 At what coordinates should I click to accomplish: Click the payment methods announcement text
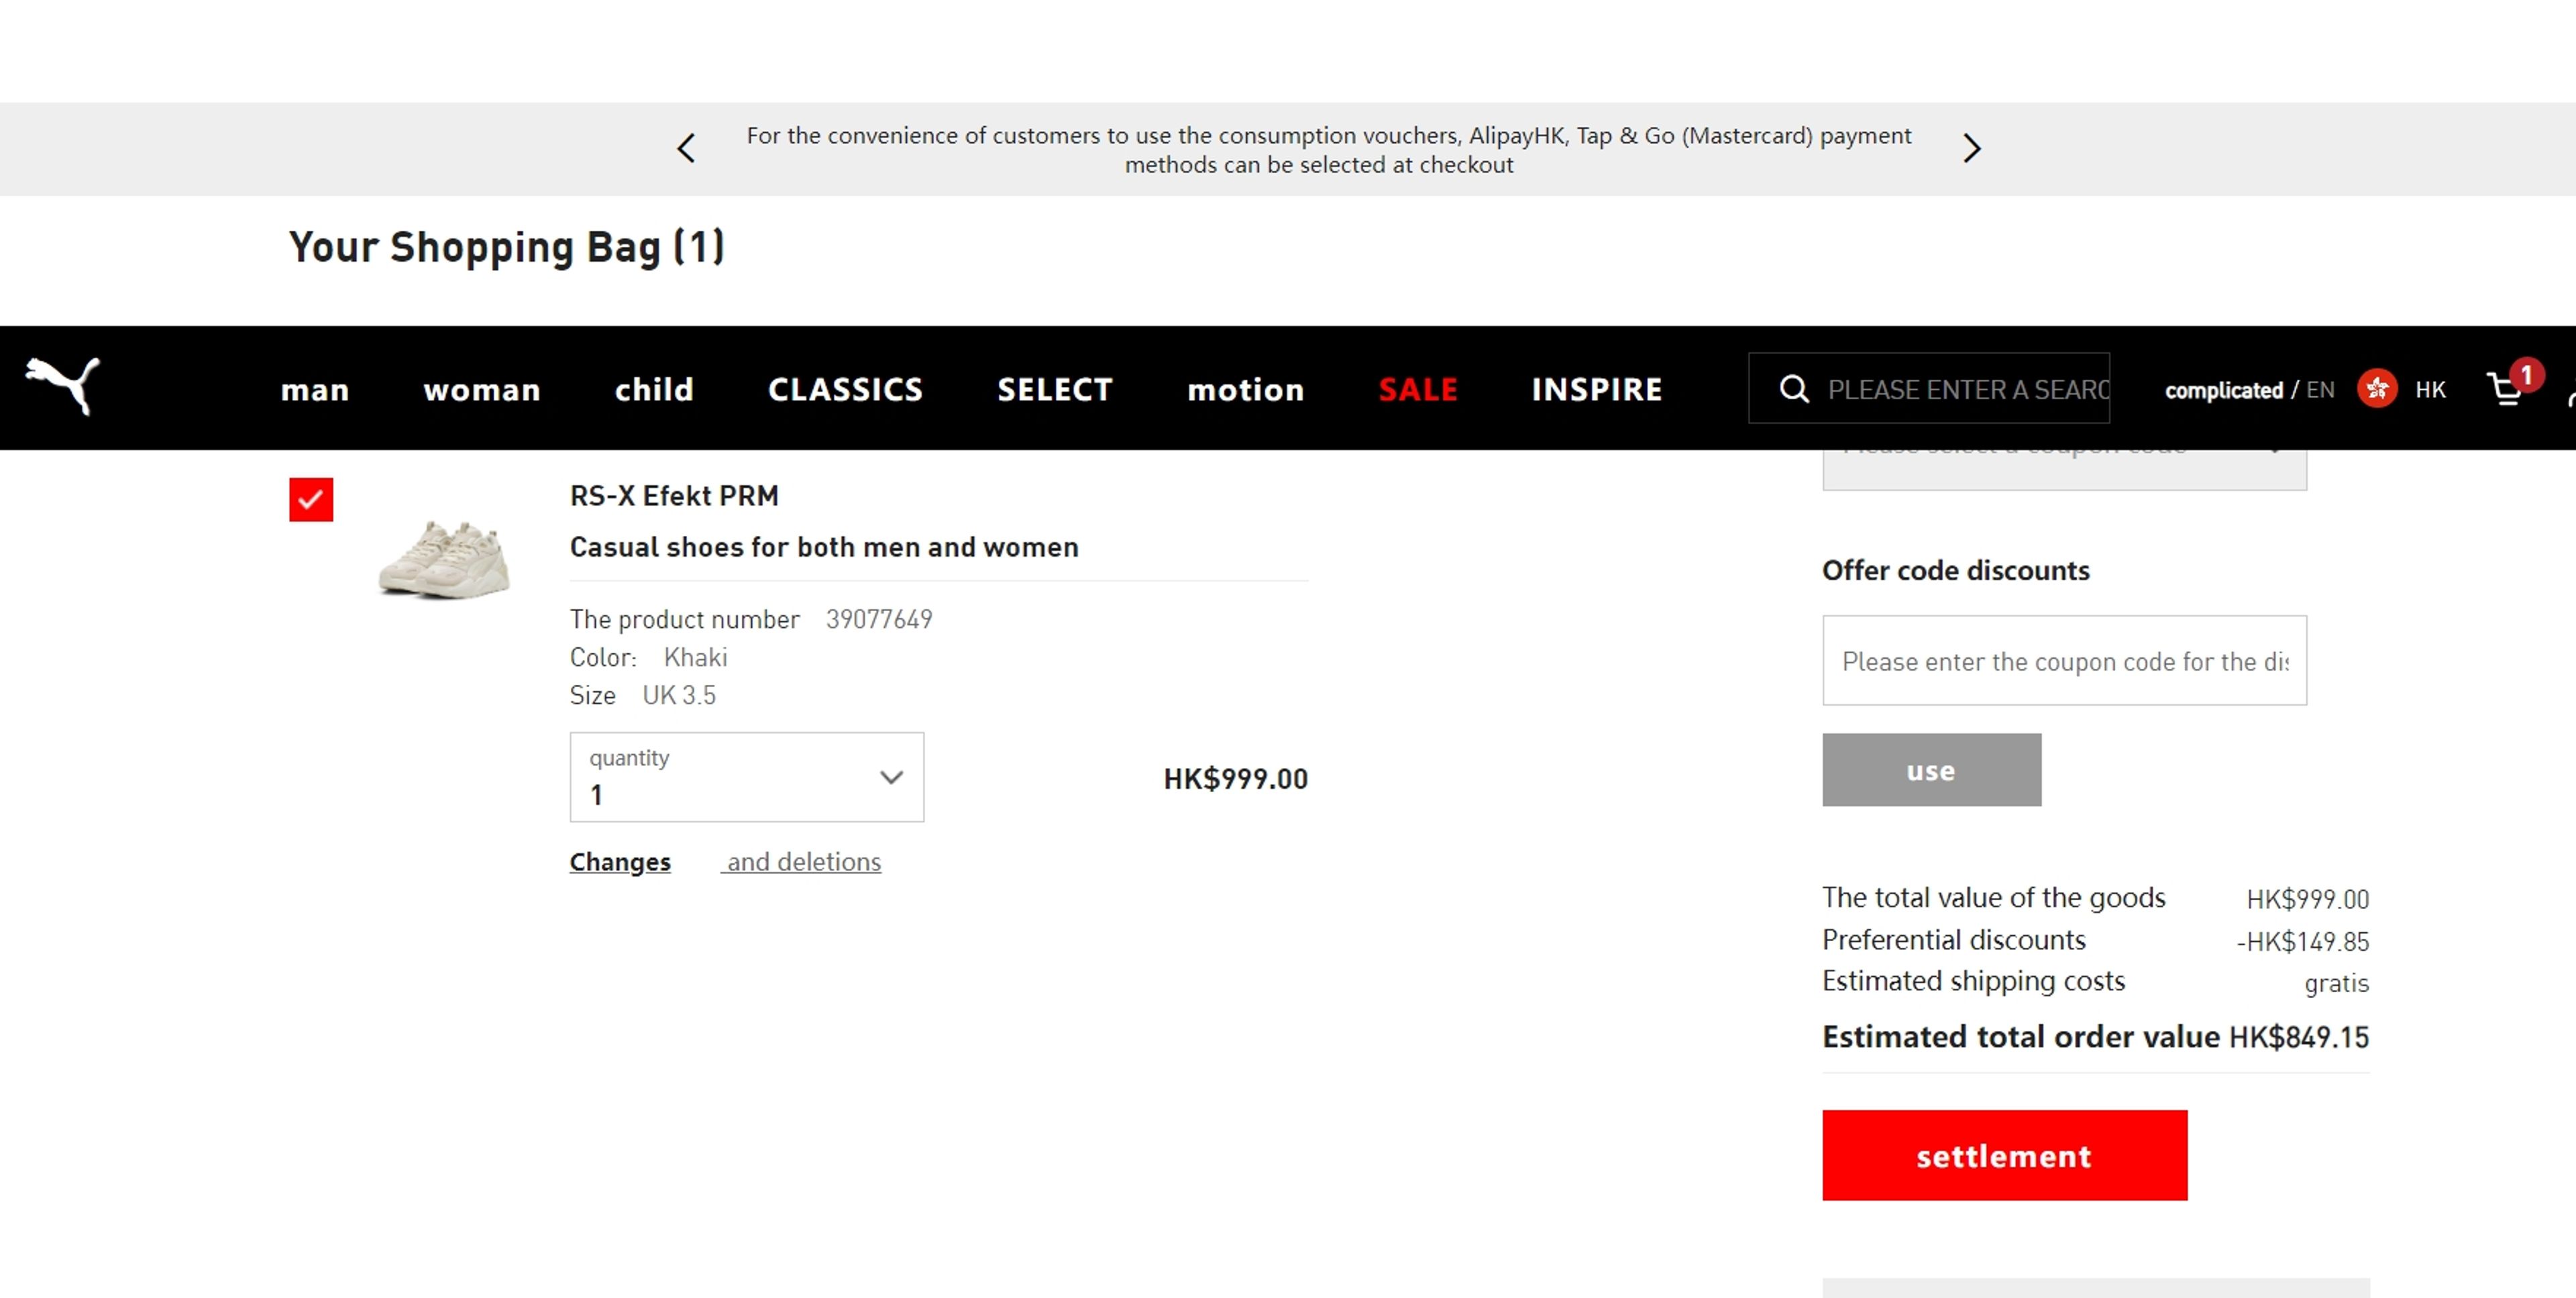coord(1328,149)
